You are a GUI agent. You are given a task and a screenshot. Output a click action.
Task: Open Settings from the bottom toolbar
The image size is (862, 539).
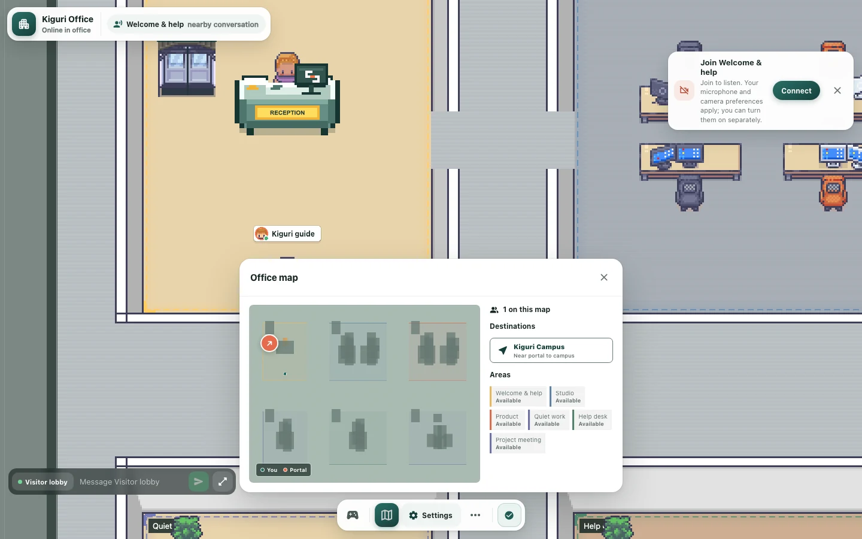(x=431, y=515)
